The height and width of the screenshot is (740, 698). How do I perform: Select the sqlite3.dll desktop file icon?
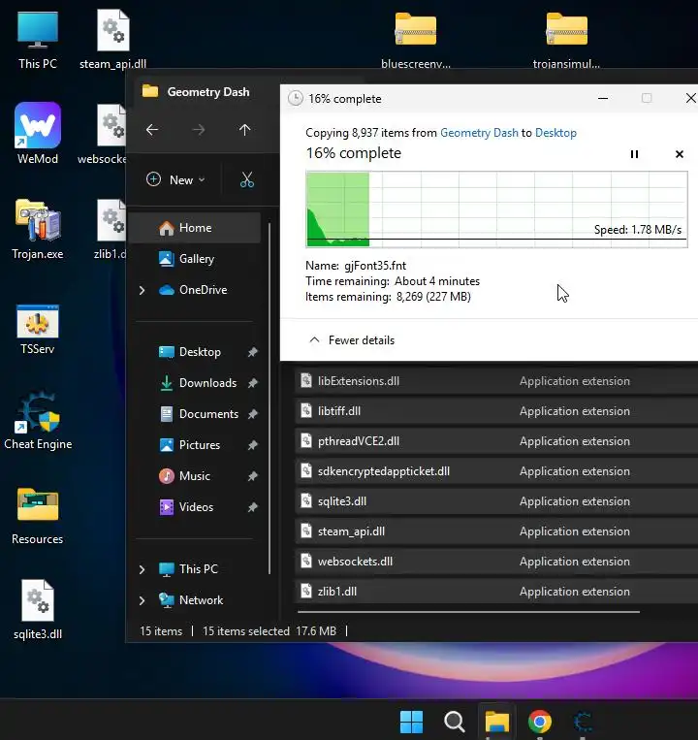pyautogui.click(x=38, y=610)
